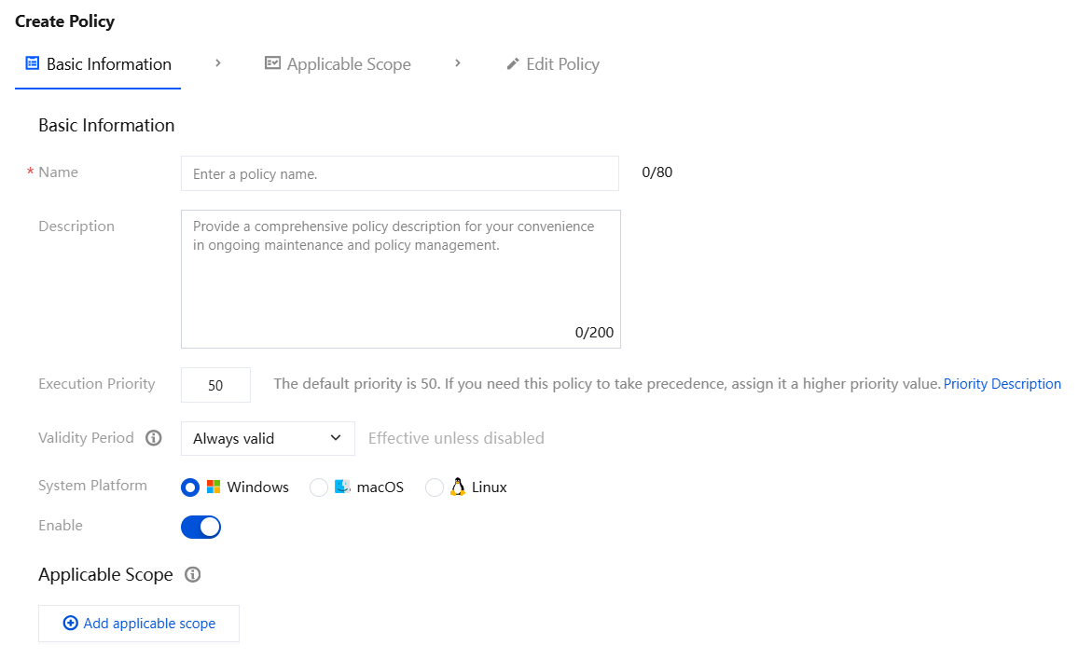Image resolution: width=1092 pixels, height=659 pixels.
Task: Click the policy Name input field
Action: pos(400,173)
